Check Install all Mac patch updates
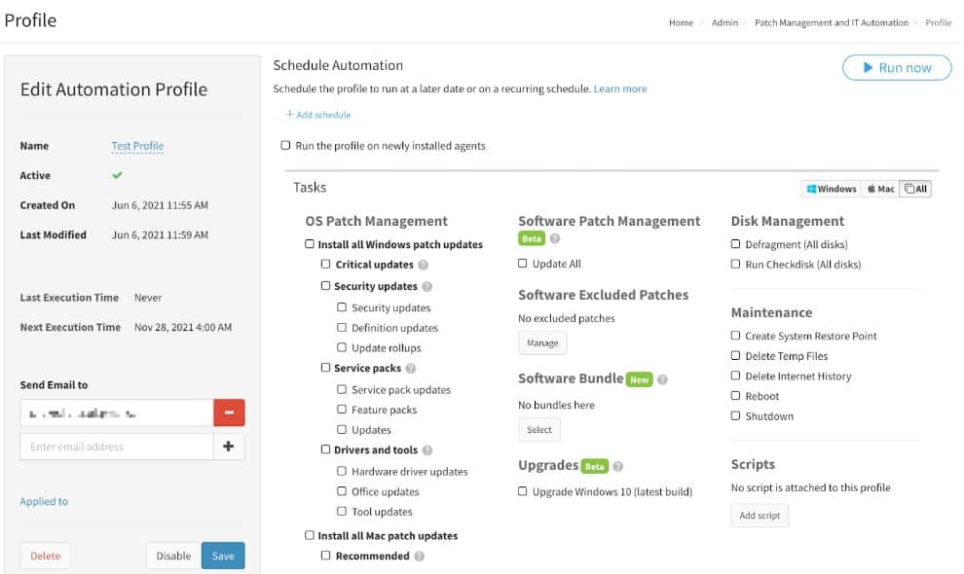Screen dimensions: 964x574 310,535
